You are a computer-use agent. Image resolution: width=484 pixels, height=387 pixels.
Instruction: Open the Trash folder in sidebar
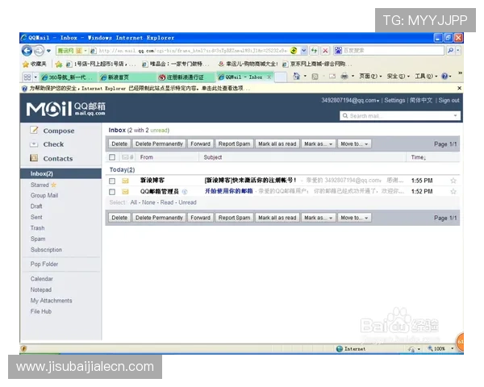38,228
